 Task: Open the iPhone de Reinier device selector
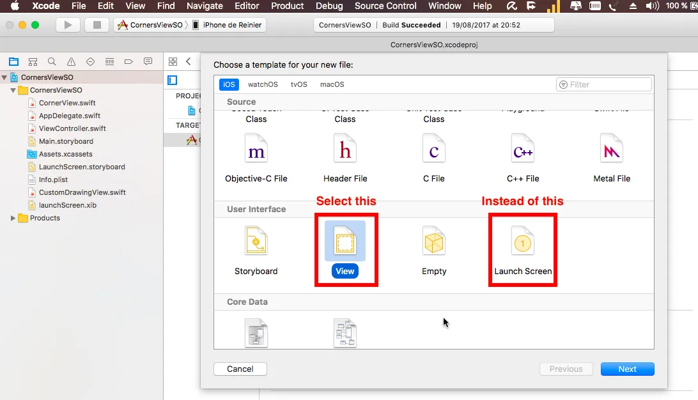227,25
